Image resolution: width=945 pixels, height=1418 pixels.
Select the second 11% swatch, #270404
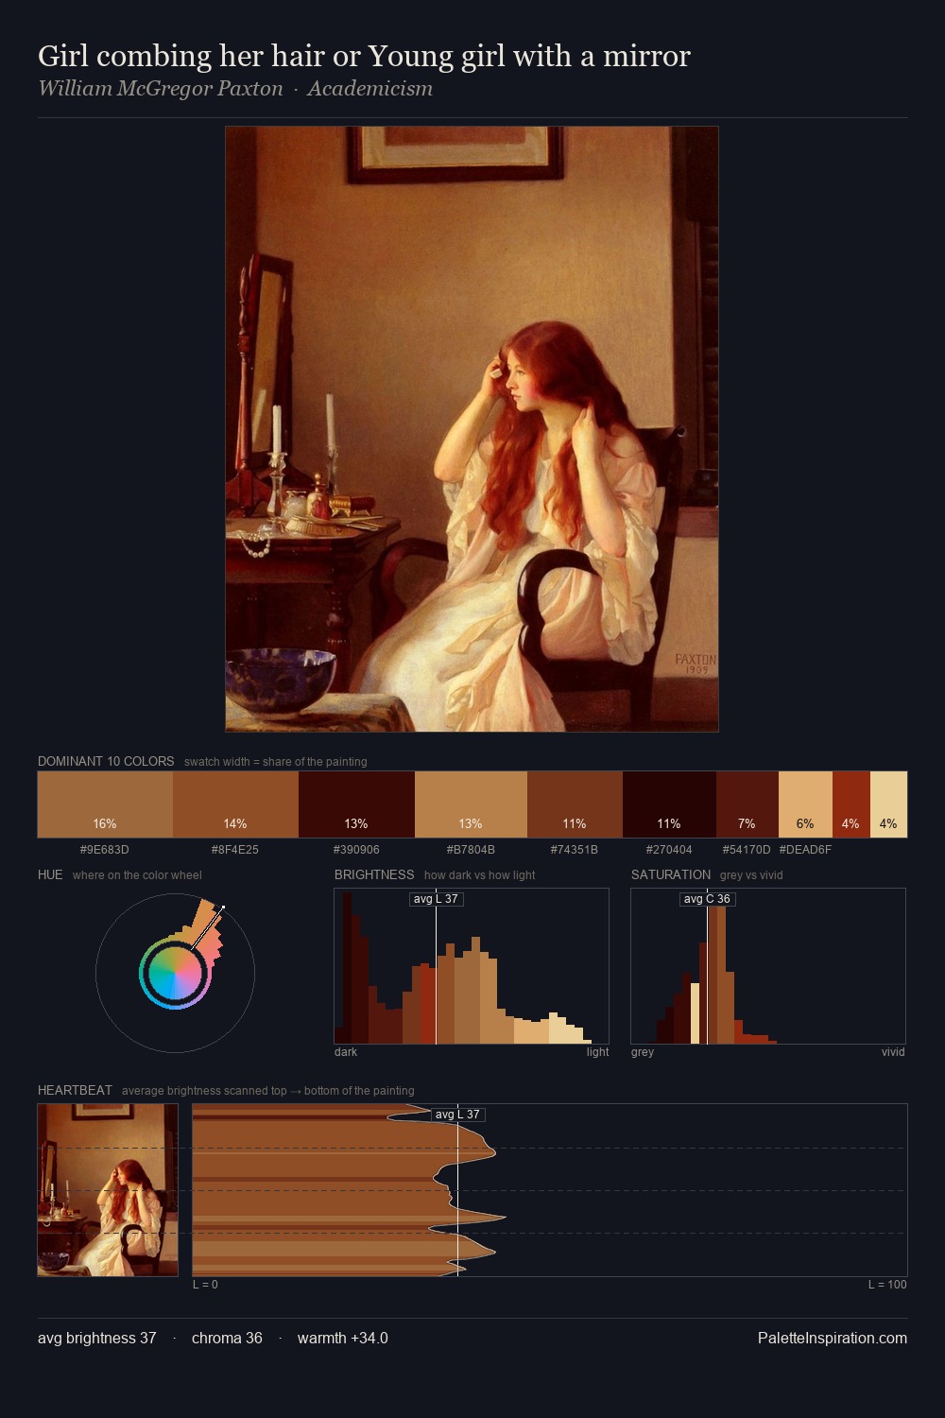pyautogui.click(x=669, y=804)
